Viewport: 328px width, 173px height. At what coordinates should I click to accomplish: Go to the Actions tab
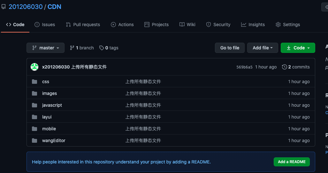pos(122,25)
